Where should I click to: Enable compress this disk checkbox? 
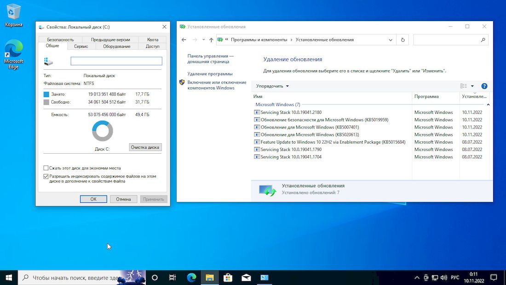(46, 168)
